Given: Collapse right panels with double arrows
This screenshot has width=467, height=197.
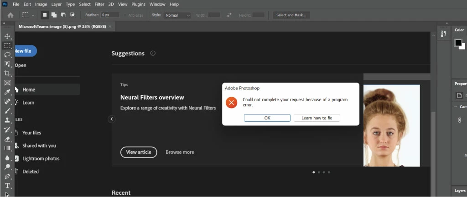Looking at the screenshot, I should click(447, 23).
